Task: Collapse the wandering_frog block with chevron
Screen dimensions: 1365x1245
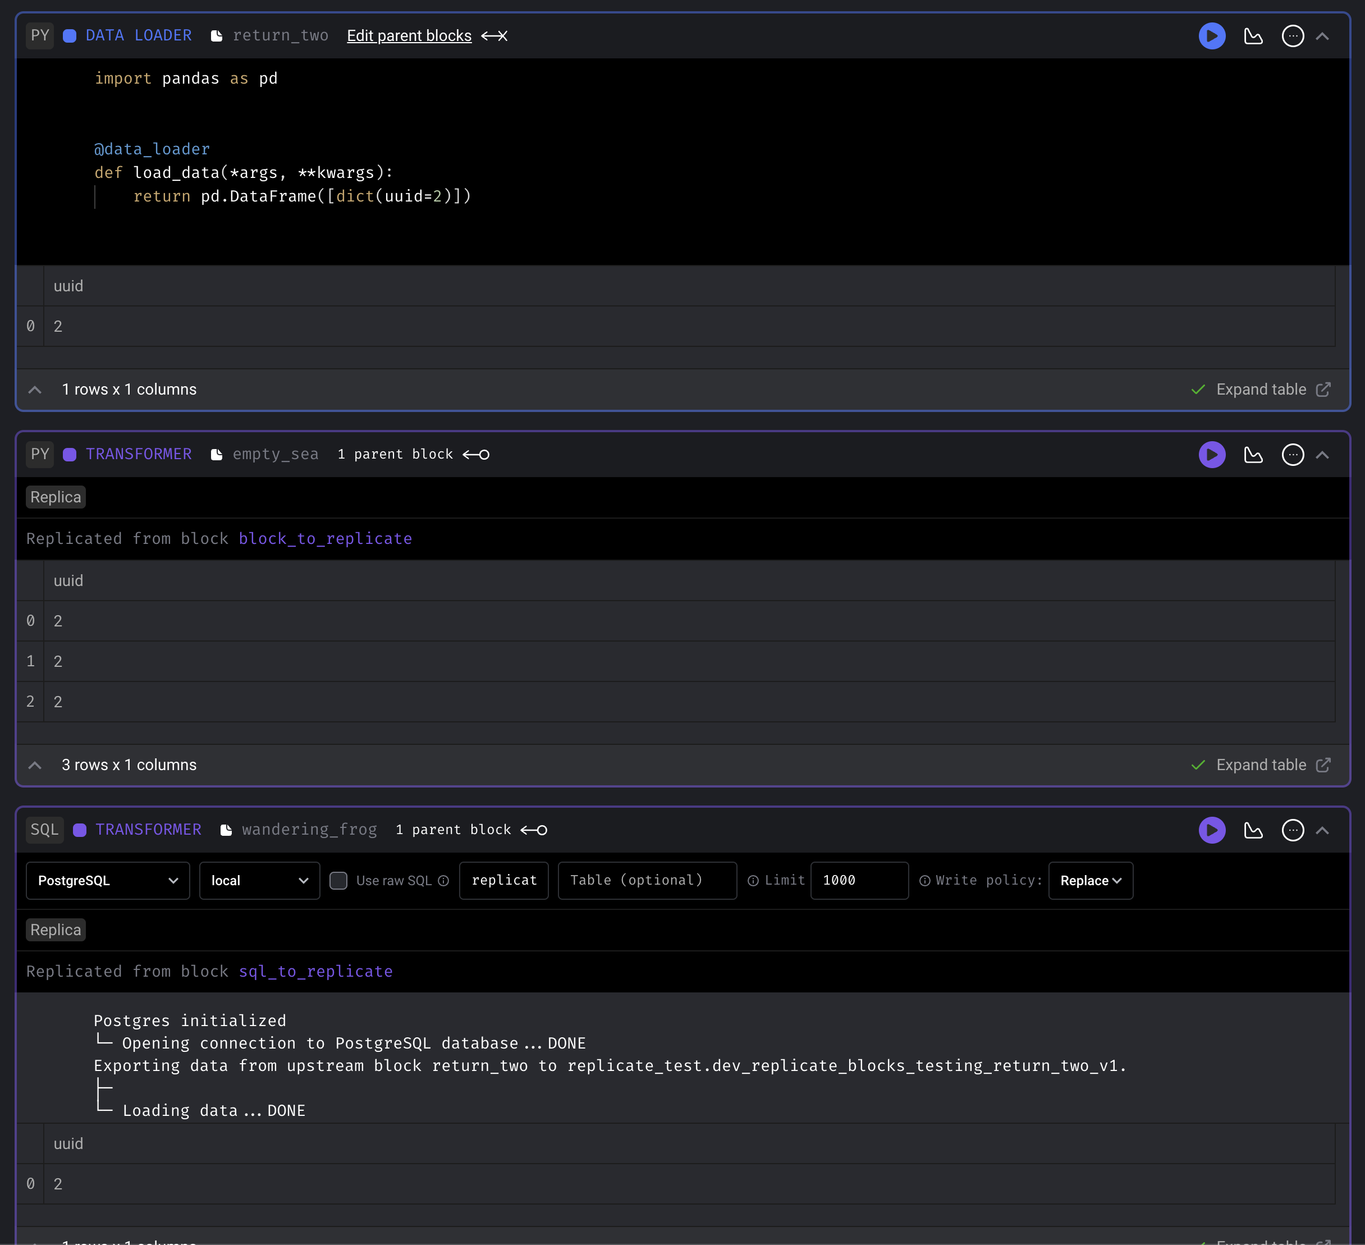Action: point(1322,830)
